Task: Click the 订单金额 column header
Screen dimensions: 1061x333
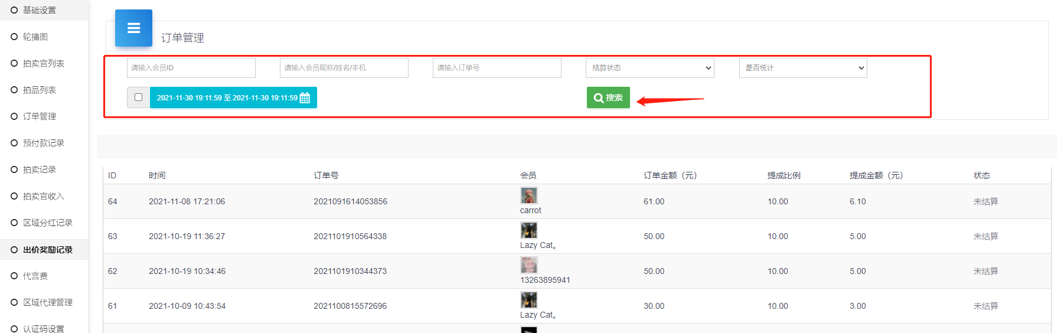Action: 670,175
